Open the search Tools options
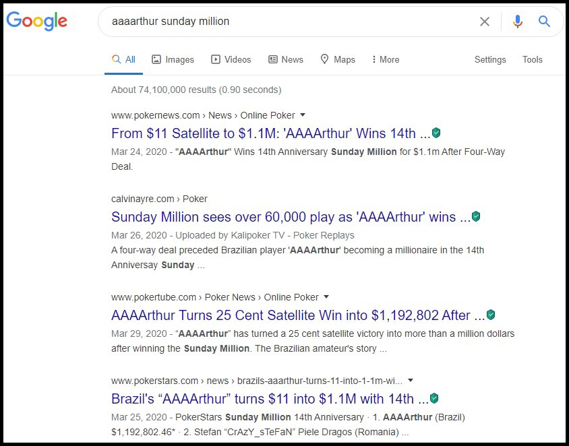Viewport: 569px width, 446px height. 532,59
